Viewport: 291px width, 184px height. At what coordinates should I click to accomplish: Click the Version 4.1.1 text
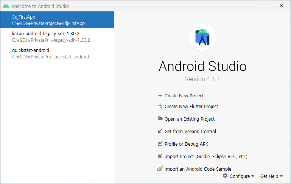pos(202,79)
